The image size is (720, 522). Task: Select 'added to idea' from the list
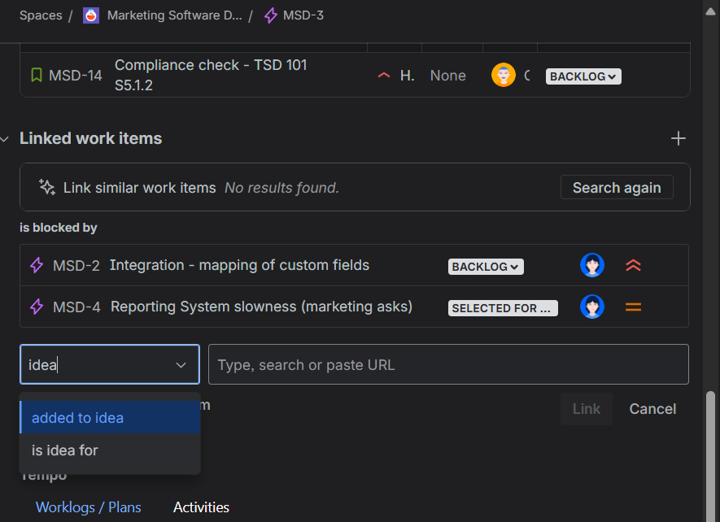click(x=77, y=417)
